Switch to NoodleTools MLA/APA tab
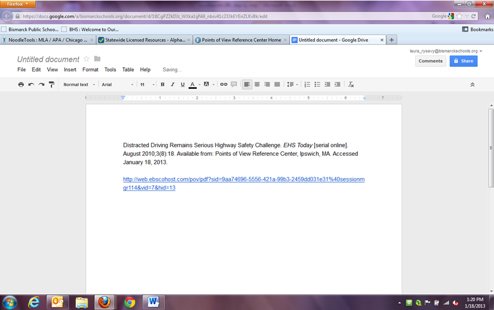Viewport: 494px width, 310px height. point(47,40)
